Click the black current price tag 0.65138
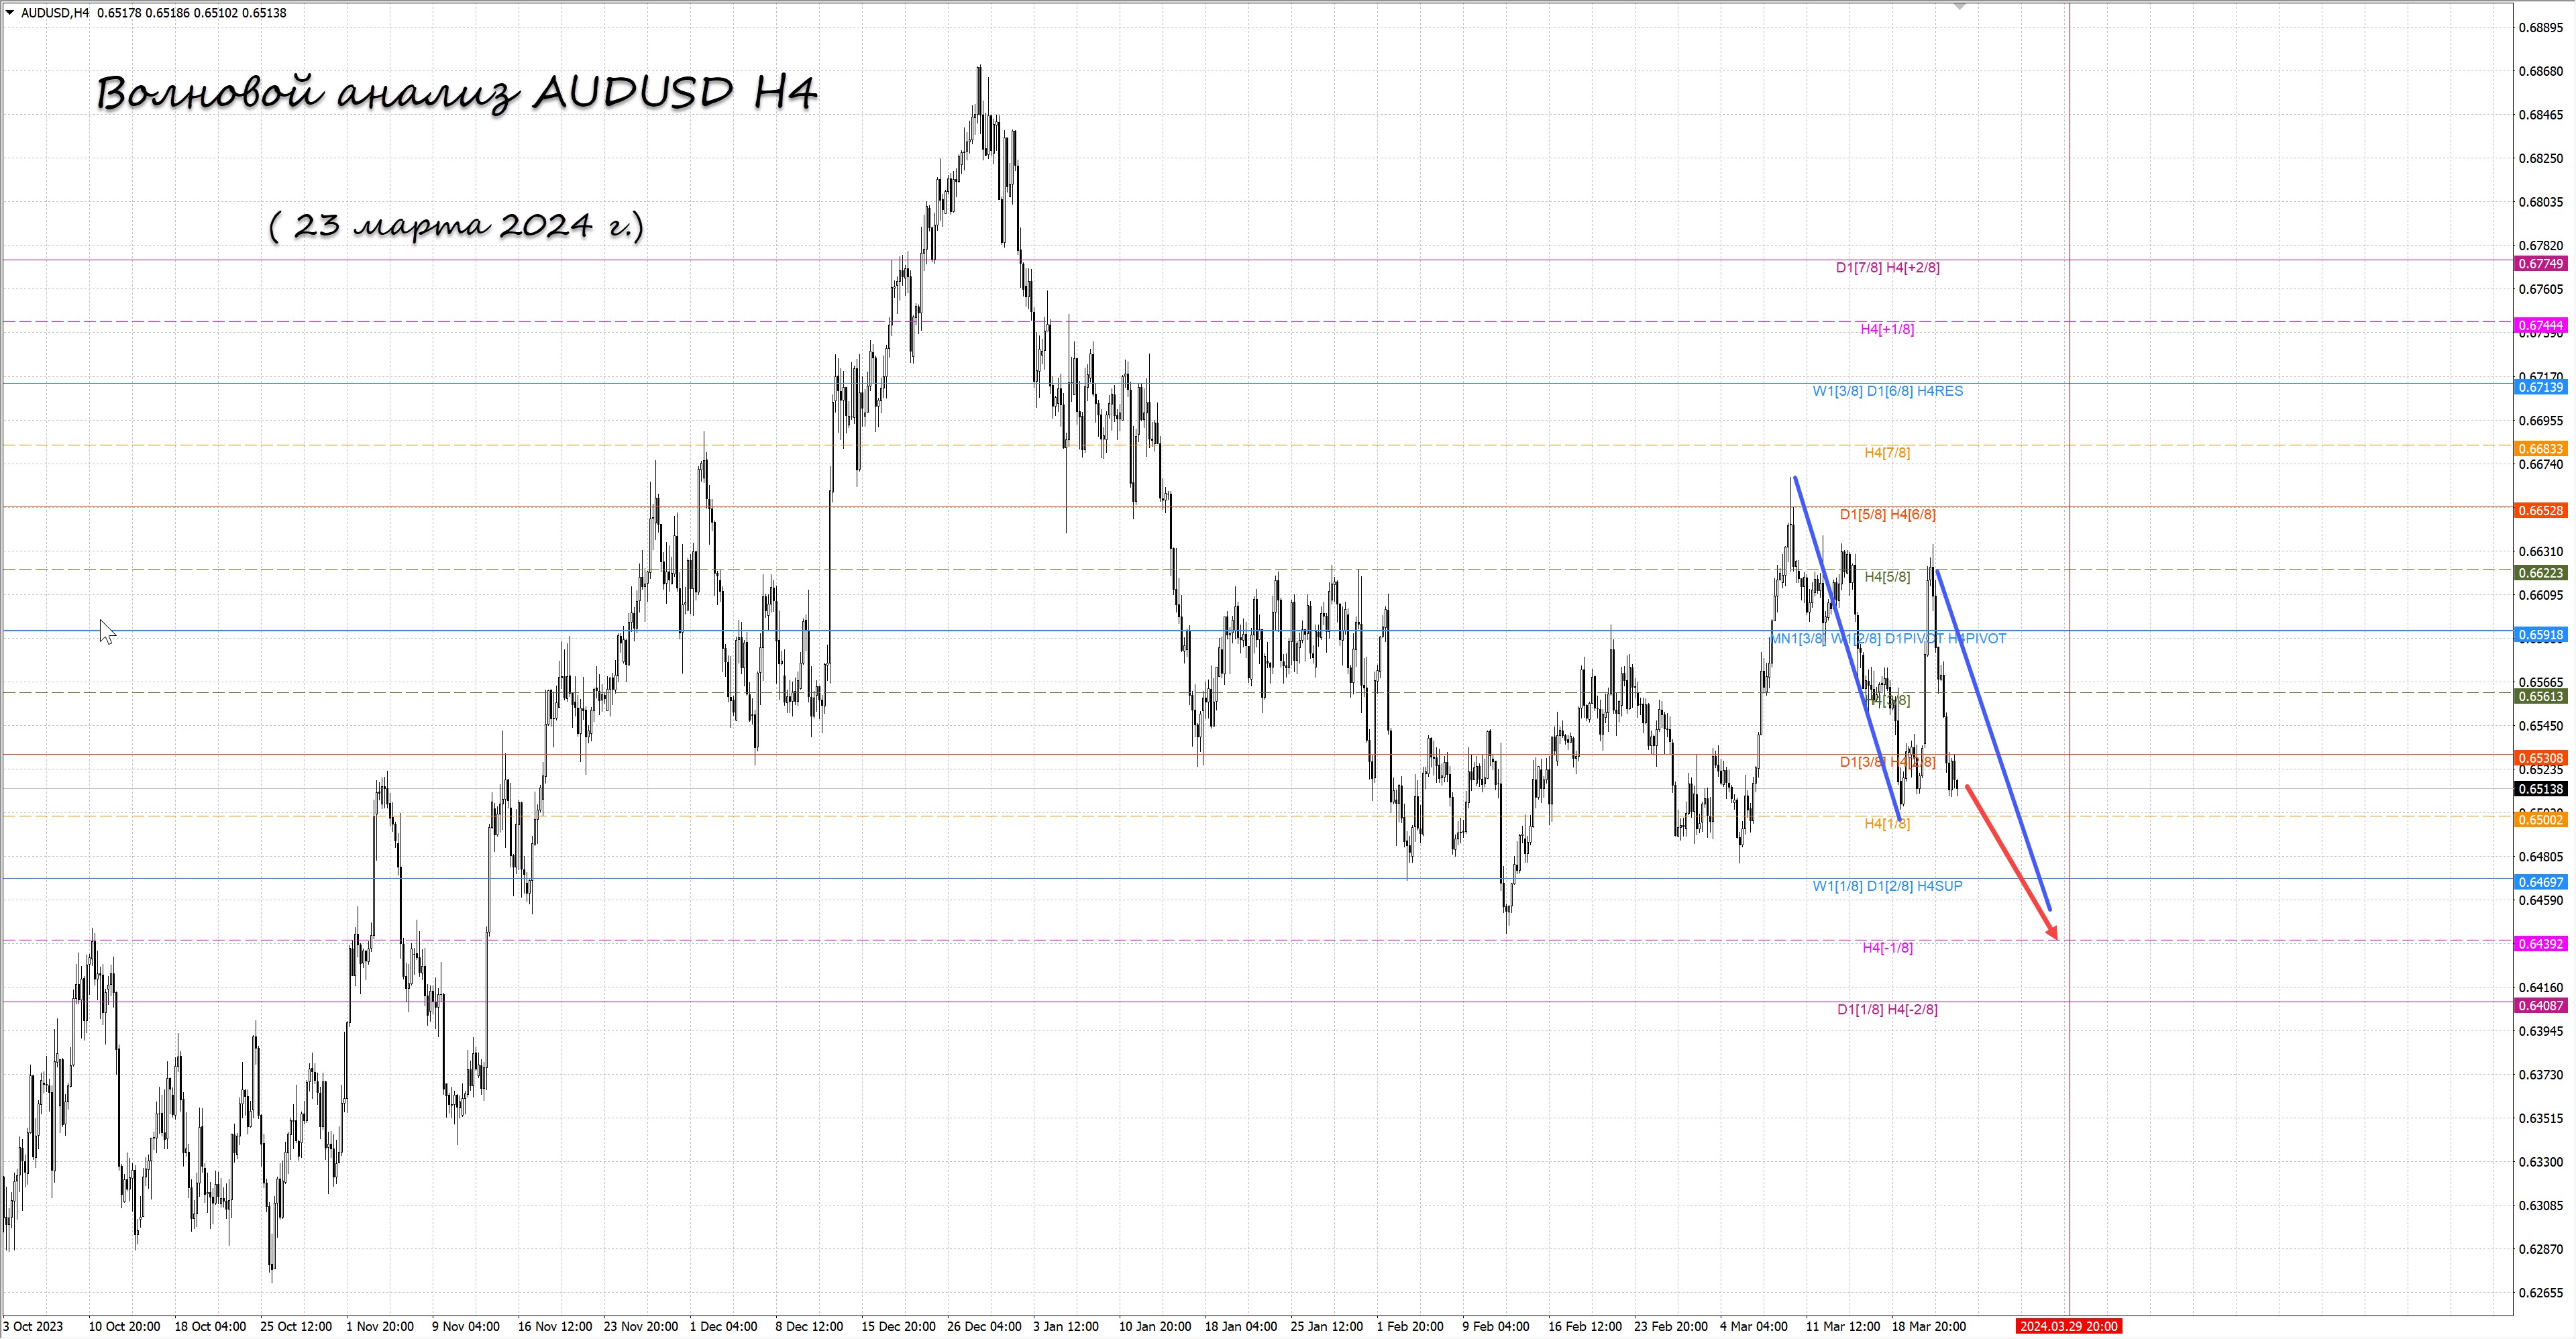Image resolution: width=2576 pixels, height=1339 pixels. pyautogui.click(x=2540, y=789)
